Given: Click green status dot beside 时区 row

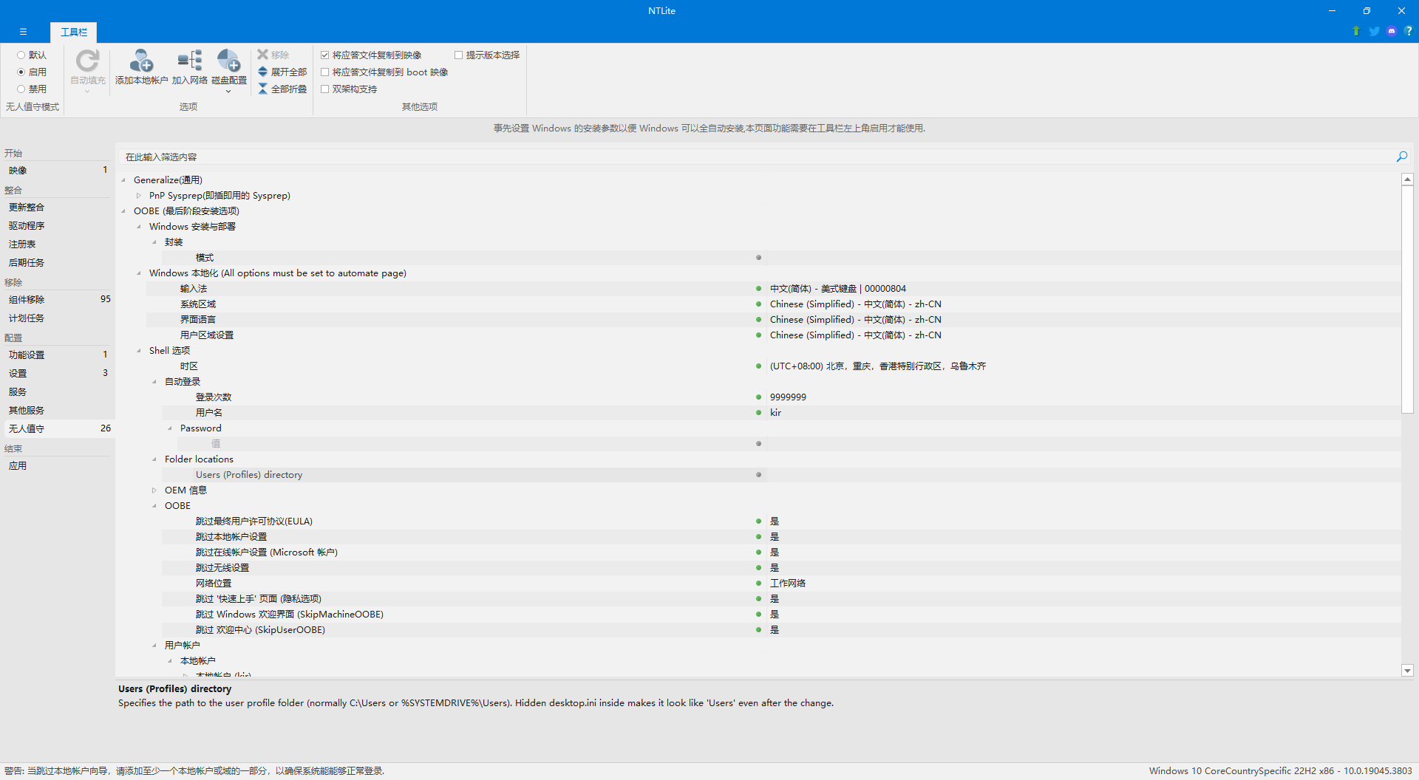Looking at the screenshot, I should pyautogui.click(x=758, y=366).
